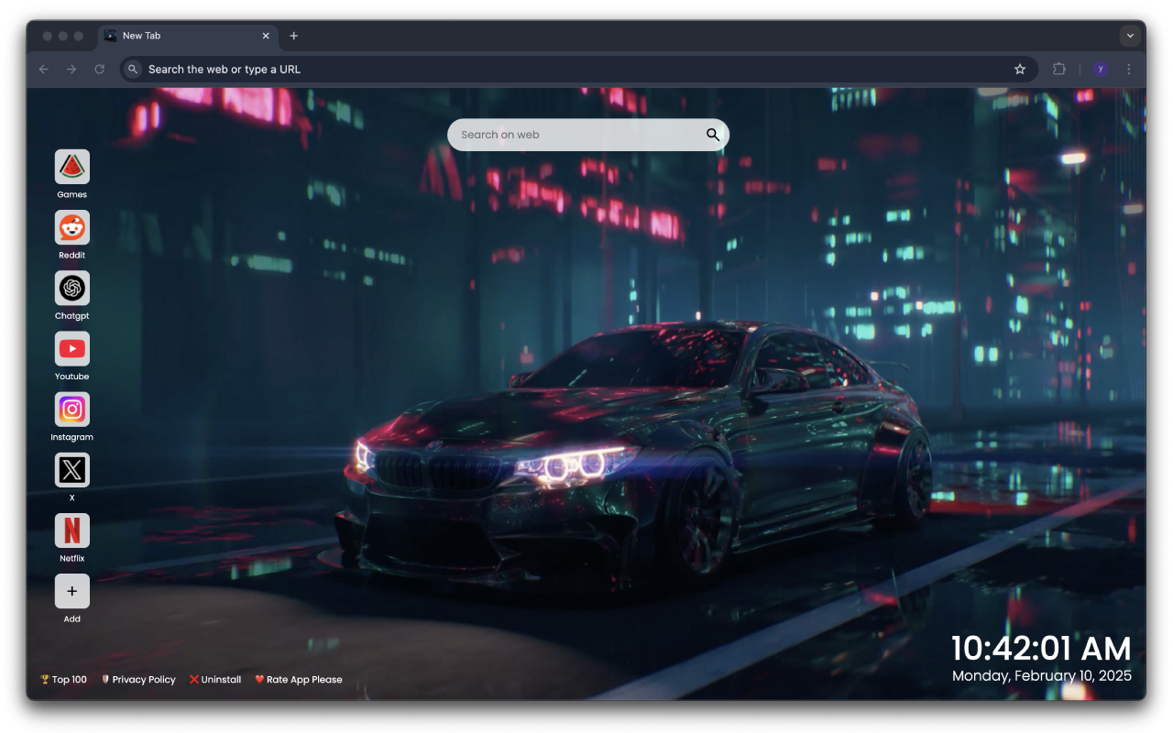Image resolution: width=1173 pixels, height=733 pixels.
Task: Switch to the New Tab tab
Action: point(170,36)
